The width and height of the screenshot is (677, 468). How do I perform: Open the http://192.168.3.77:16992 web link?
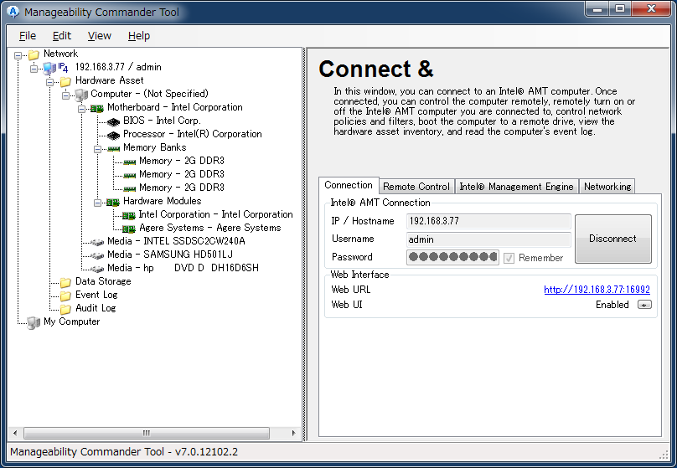pyautogui.click(x=597, y=290)
